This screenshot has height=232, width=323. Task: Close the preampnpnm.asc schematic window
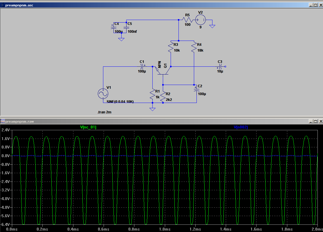(320, 5)
